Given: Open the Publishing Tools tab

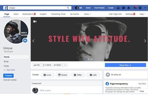Looking at the screenshot, I should 58,14.
